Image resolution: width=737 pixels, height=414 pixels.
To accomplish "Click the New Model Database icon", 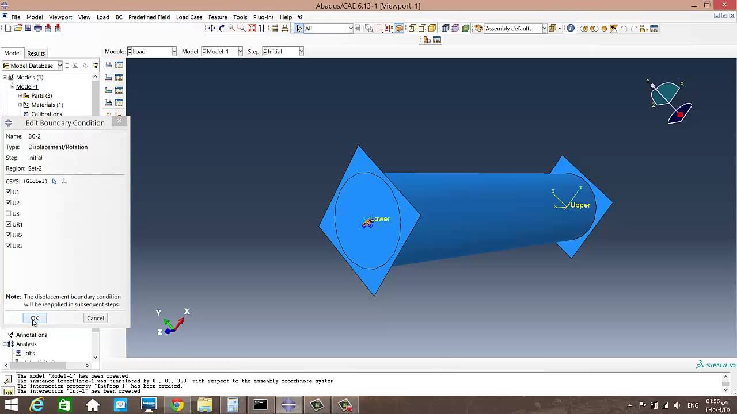I will point(8,28).
